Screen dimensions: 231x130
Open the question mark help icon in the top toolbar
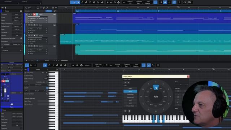click(179, 3)
